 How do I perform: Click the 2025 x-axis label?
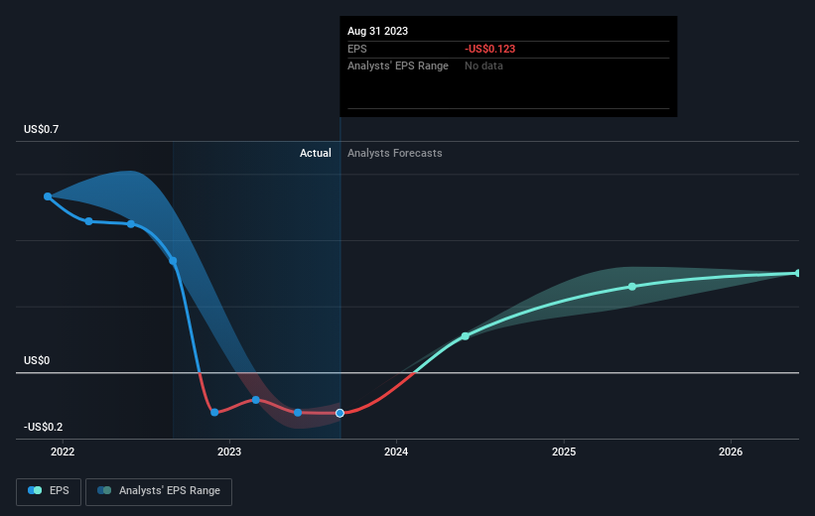[x=564, y=451]
